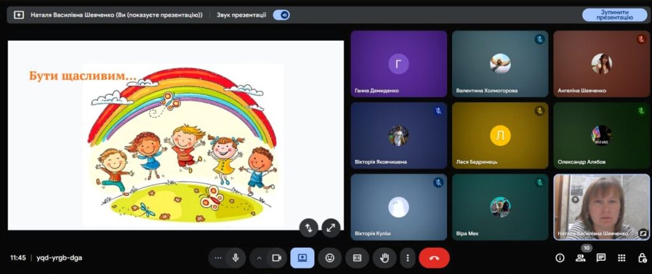This screenshot has height=274, width=652.
Task: Open the chat panel
Action: pos(600,257)
